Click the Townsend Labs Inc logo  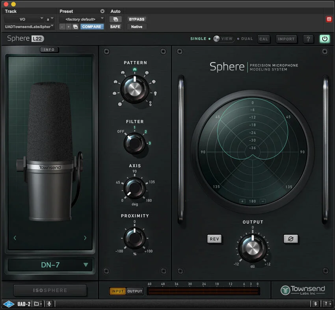click(x=303, y=290)
